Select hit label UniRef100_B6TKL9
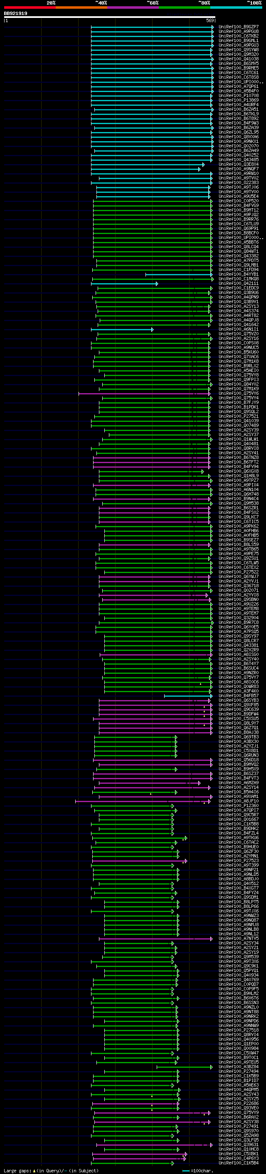Image resolution: width=266 pixels, height=1174 pixels. coord(239,114)
